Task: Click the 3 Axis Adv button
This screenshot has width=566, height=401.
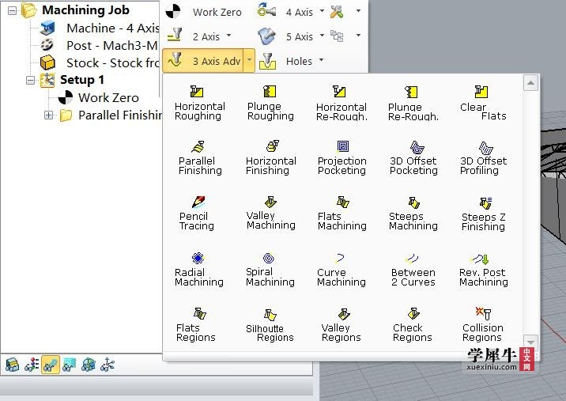Action: pos(203,61)
